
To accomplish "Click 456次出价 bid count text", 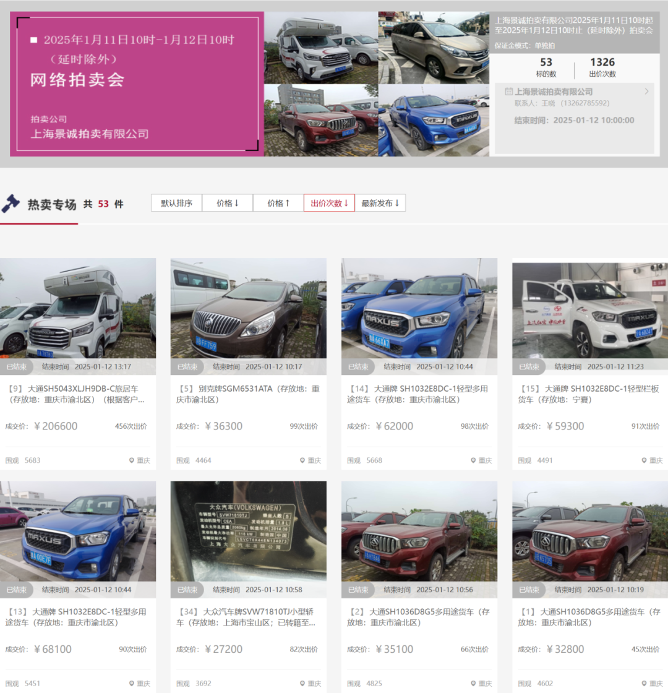I will pyautogui.click(x=131, y=426).
